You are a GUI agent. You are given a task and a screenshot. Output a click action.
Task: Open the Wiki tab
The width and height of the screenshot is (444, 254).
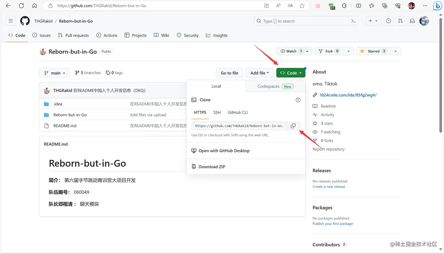pos(162,35)
